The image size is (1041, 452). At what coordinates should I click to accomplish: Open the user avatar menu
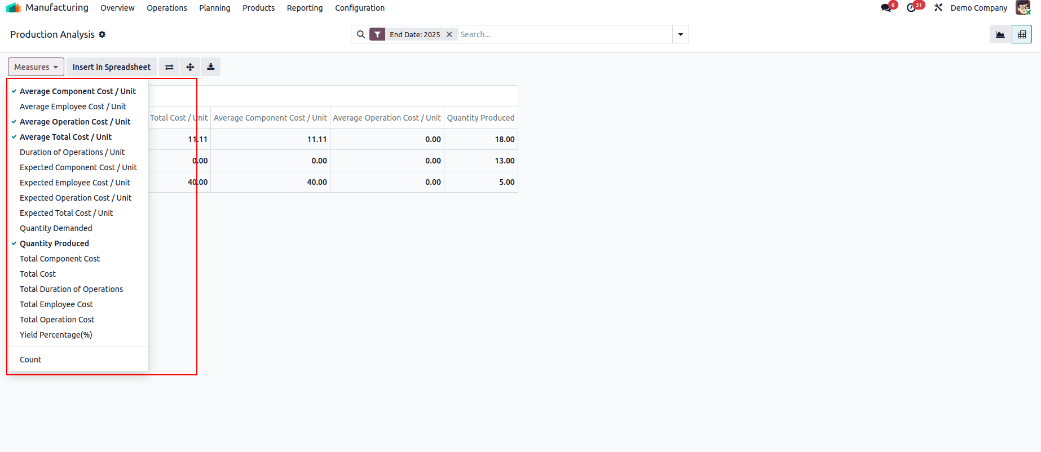(x=1023, y=8)
